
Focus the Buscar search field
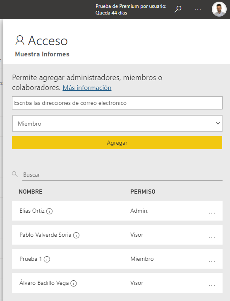(x=122, y=175)
